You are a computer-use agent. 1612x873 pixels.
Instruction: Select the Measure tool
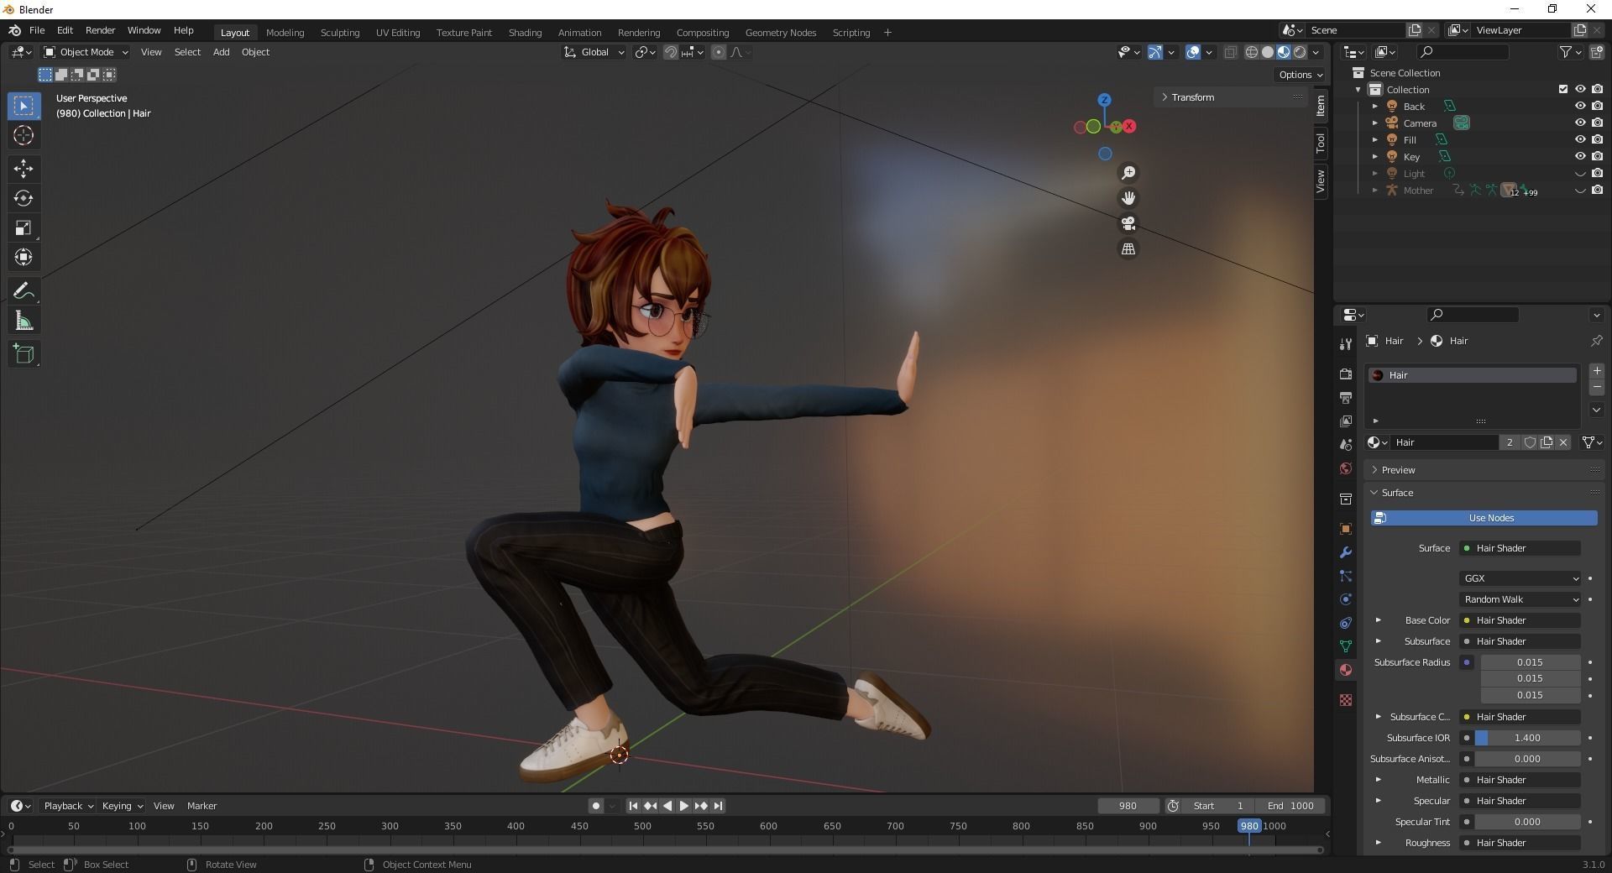click(x=24, y=321)
